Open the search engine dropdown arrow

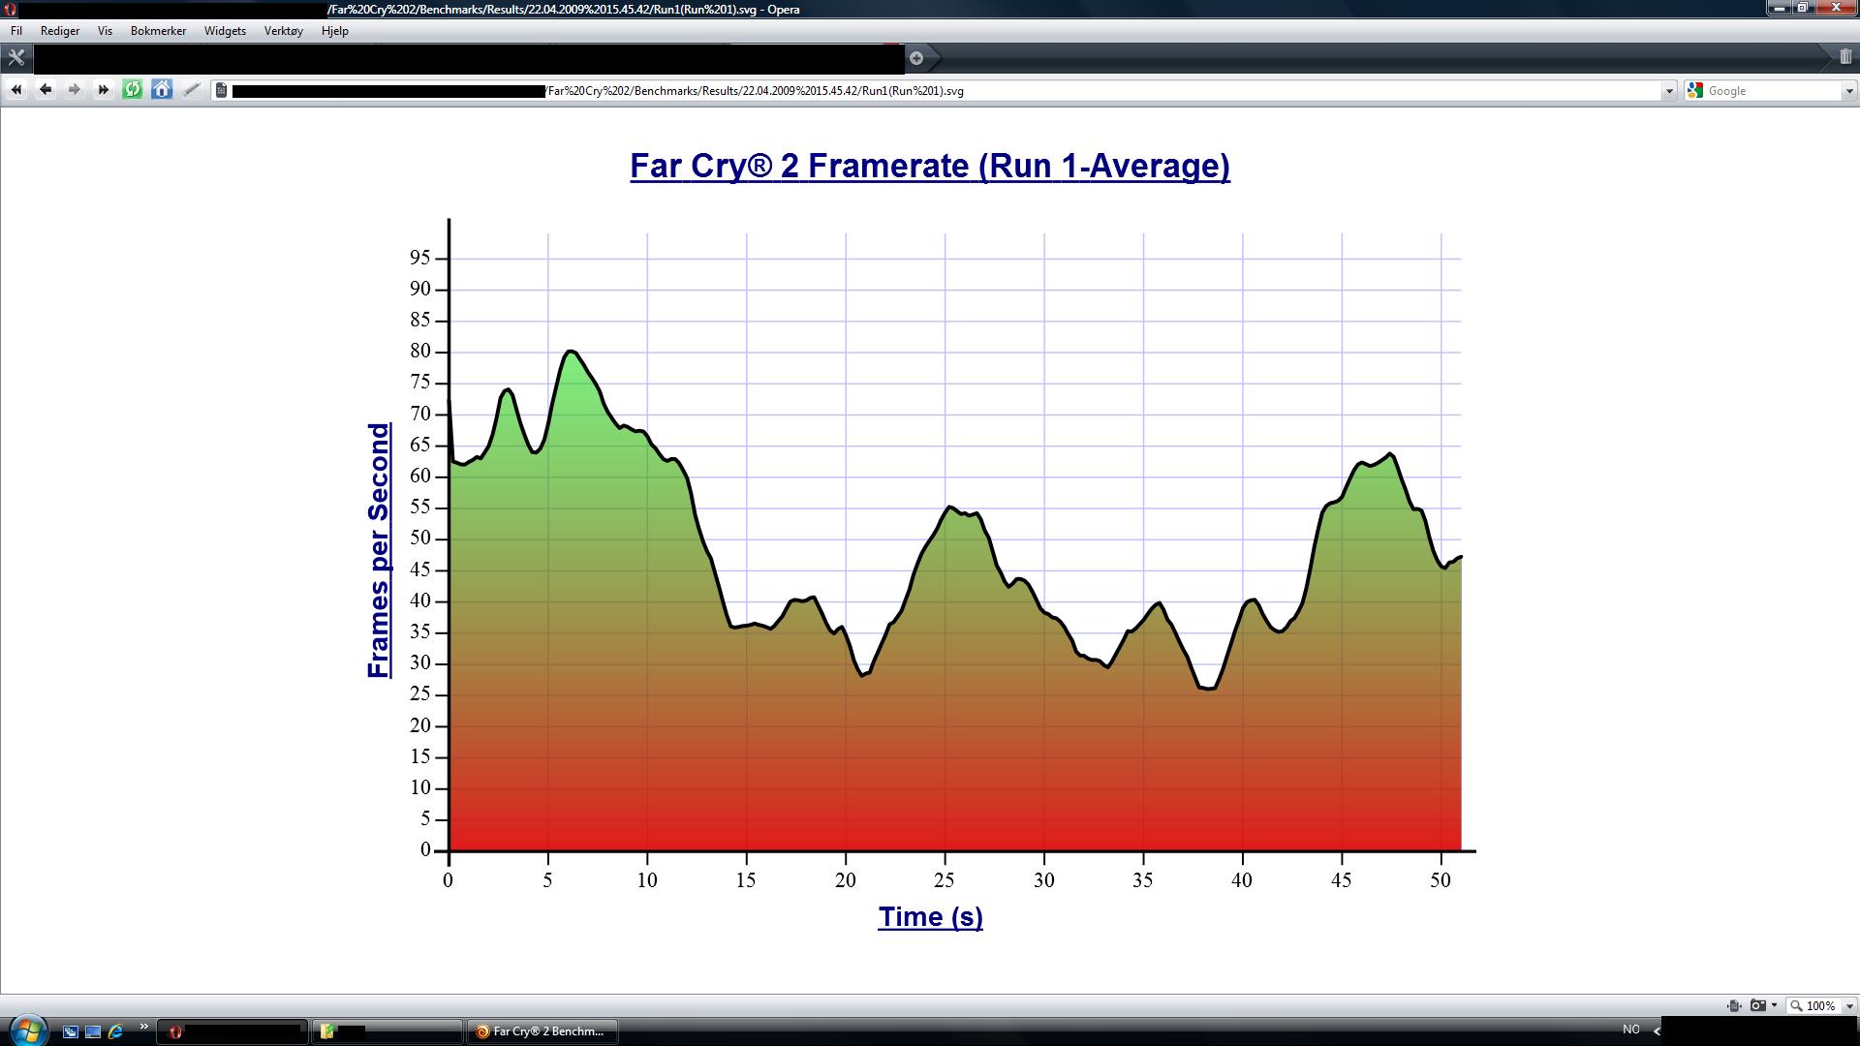point(1849,91)
